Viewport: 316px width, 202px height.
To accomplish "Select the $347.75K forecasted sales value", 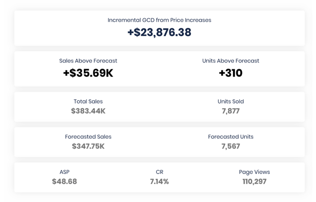I will 88,147.
